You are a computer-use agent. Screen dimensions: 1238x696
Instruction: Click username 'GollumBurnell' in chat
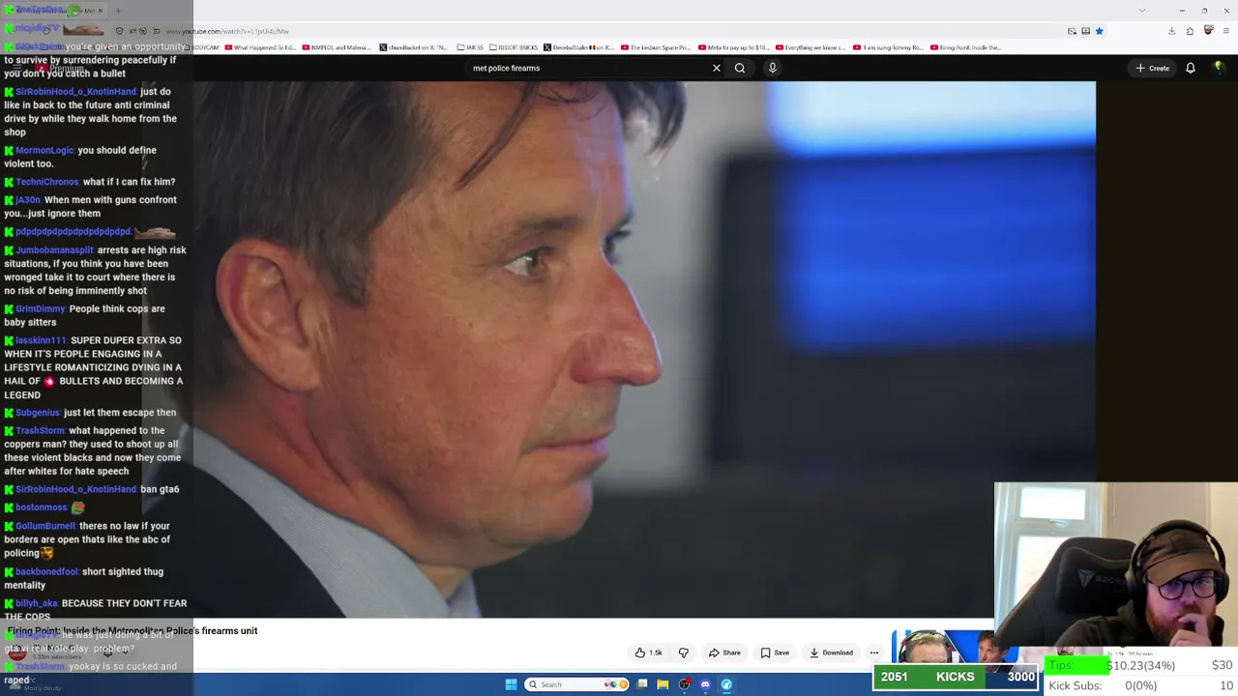tap(45, 526)
